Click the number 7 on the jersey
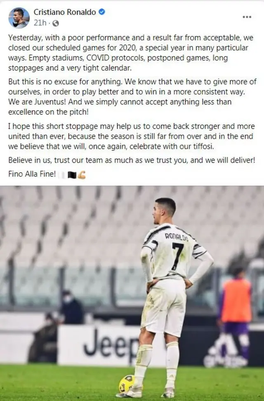Image resolution: width=264 pixels, height=401 pixels. [x=178, y=256]
